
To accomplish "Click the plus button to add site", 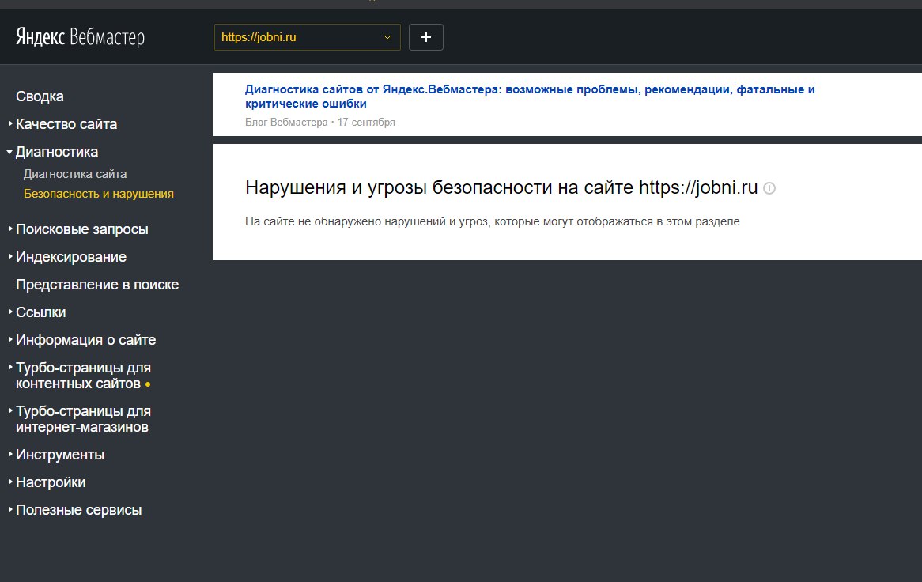I will pos(425,37).
